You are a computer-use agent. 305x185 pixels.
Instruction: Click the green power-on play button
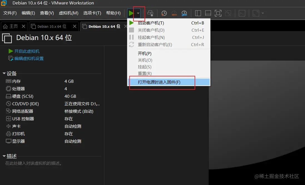click(131, 13)
